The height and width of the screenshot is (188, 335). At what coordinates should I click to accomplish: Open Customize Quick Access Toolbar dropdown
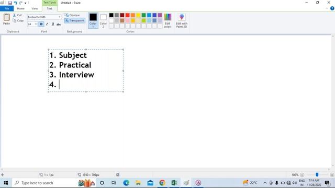25,3
